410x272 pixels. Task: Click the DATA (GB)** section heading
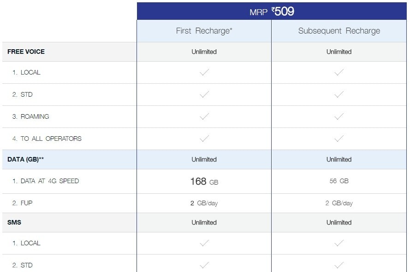click(26, 159)
